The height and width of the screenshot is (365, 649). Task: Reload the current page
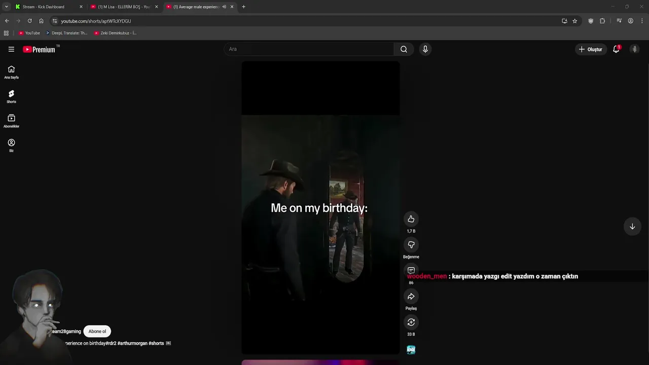click(x=29, y=21)
